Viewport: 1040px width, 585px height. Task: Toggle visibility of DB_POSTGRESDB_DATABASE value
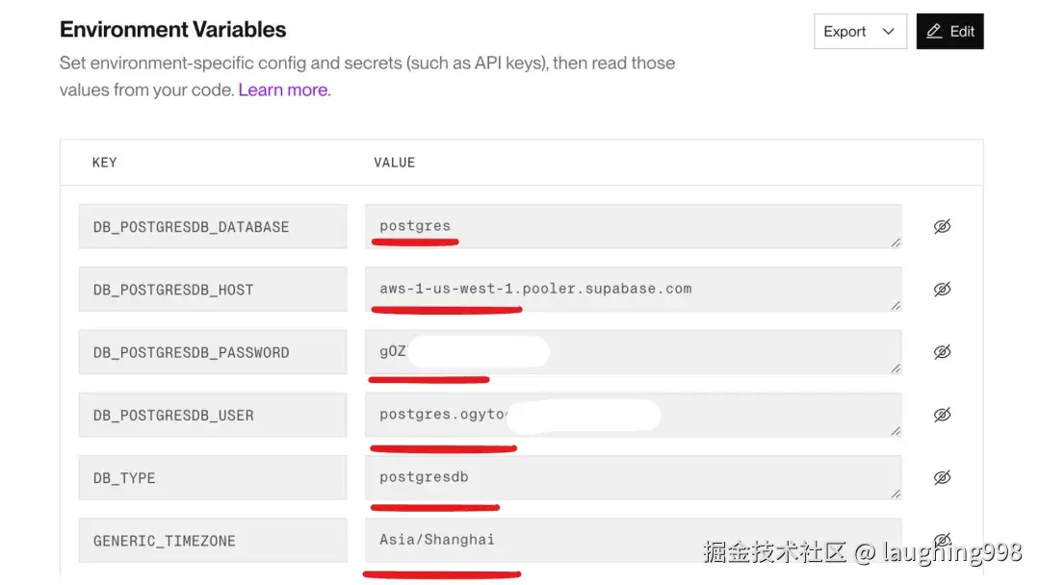pos(942,226)
